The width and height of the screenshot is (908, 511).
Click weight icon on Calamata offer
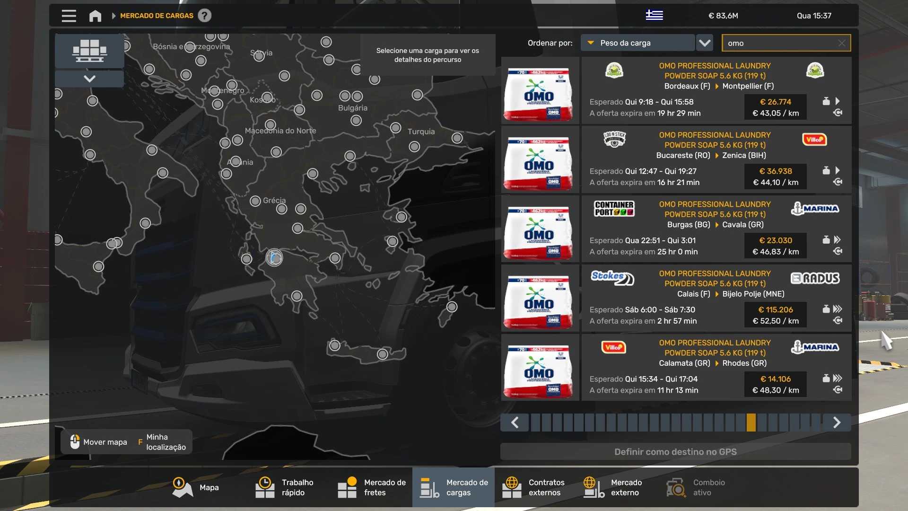point(826,379)
